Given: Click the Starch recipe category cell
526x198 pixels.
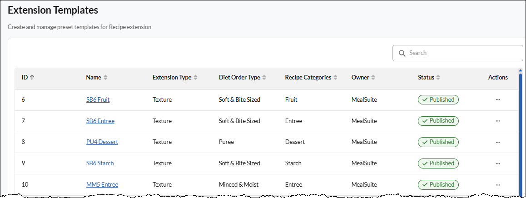Looking at the screenshot, I should coord(293,163).
